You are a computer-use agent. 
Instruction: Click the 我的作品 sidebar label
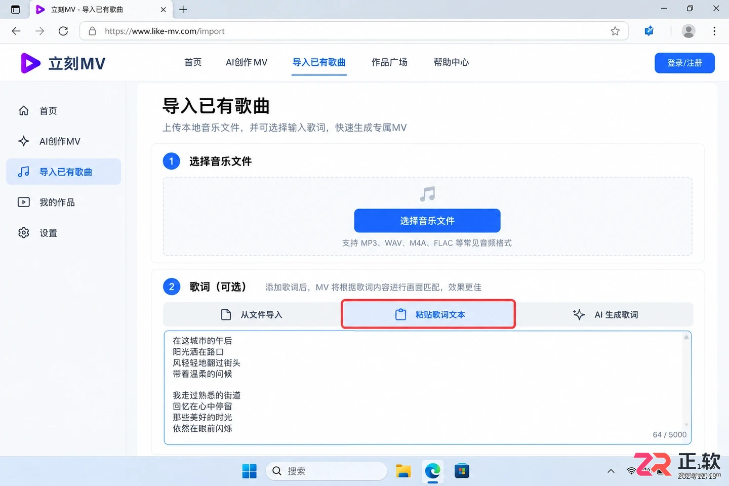[57, 202]
